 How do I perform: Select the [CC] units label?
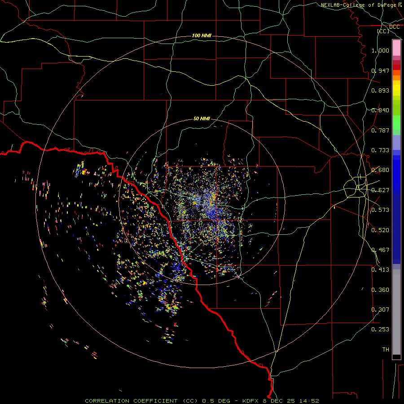tap(383, 31)
